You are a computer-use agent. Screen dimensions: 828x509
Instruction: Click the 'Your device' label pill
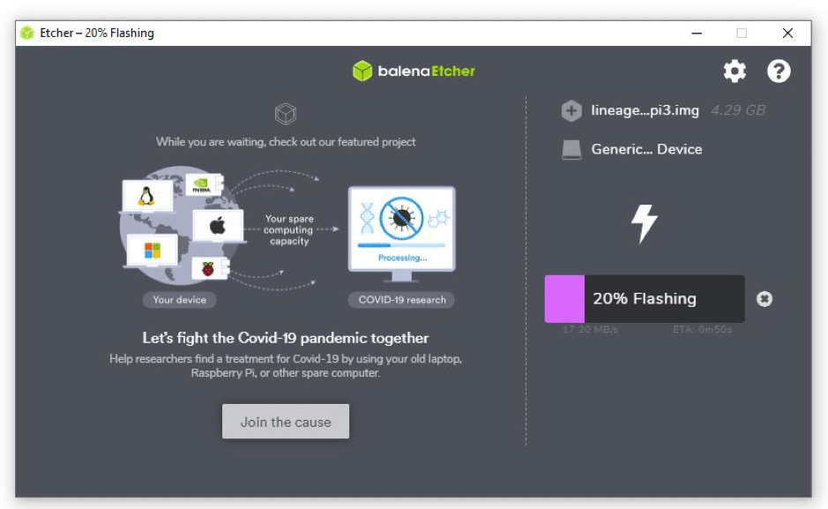click(x=180, y=300)
